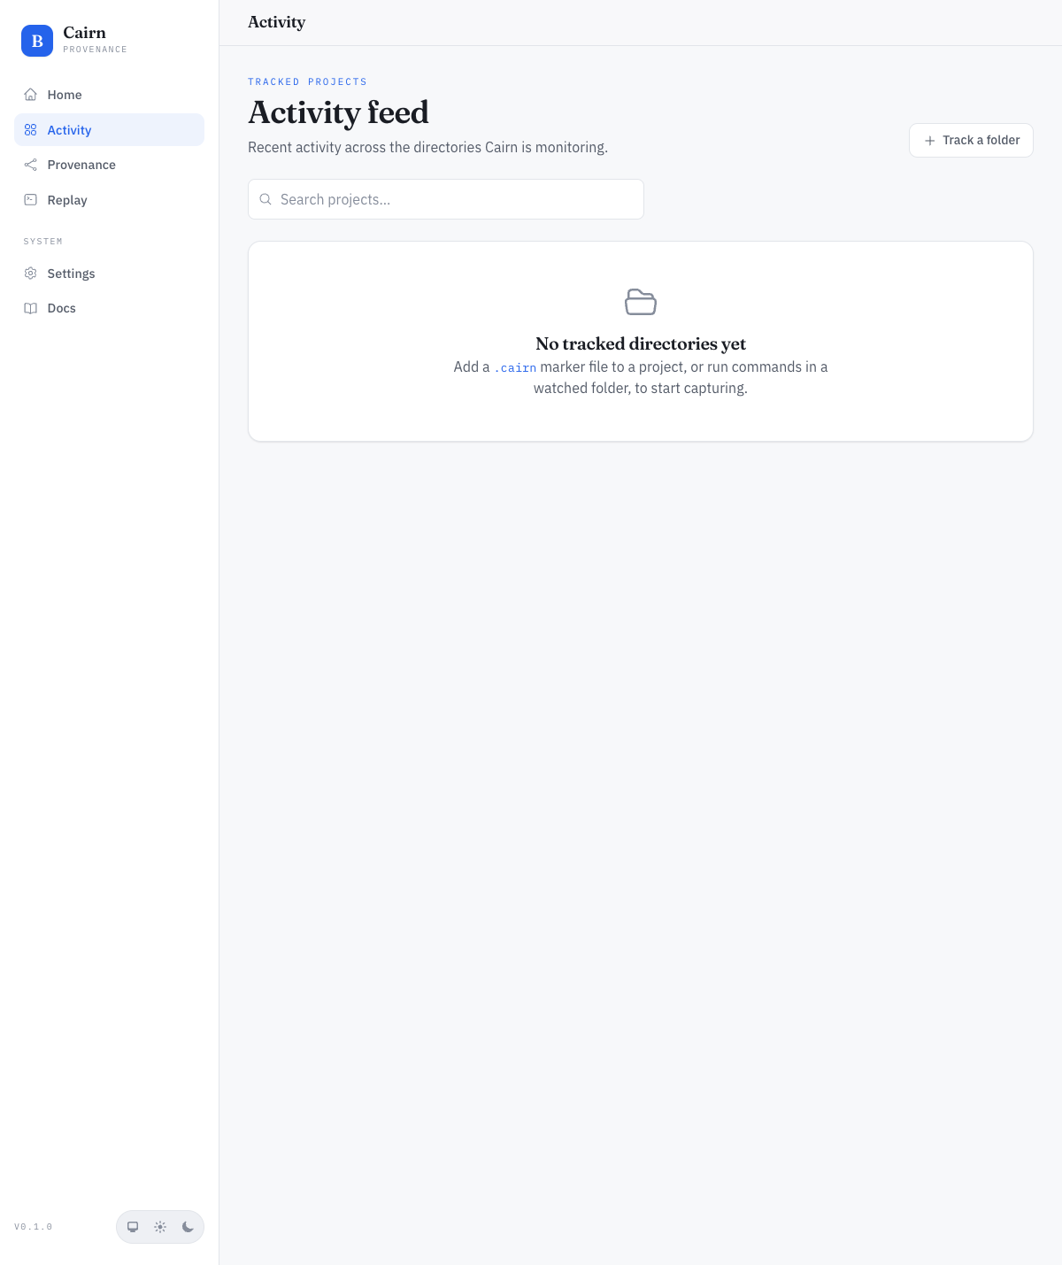Switch to light theme mode
The height and width of the screenshot is (1265, 1062).
pyautogui.click(x=160, y=1227)
